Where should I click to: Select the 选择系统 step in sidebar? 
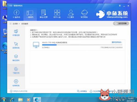point(16,45)
